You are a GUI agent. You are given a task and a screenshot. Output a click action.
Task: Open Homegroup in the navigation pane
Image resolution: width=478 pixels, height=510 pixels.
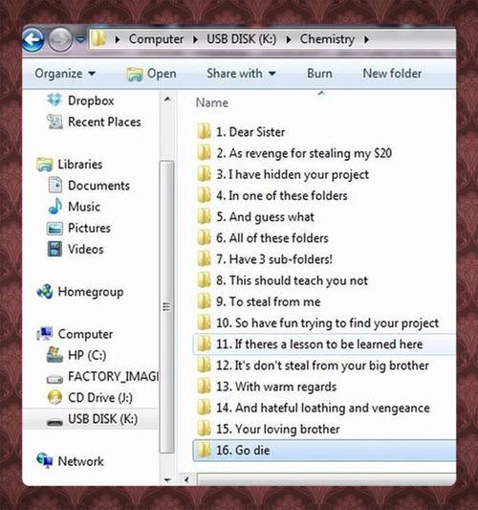click(80, 292)
